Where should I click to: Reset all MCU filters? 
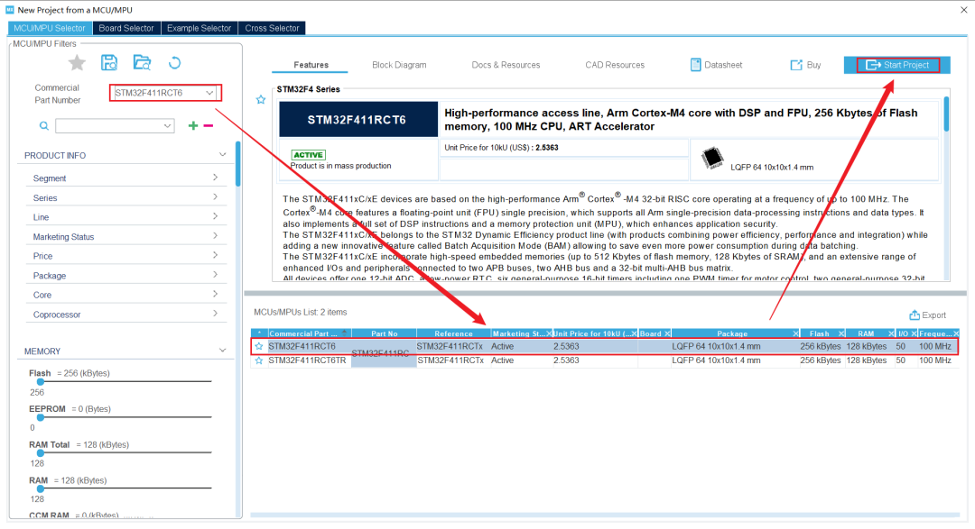(x=175, y=62)
